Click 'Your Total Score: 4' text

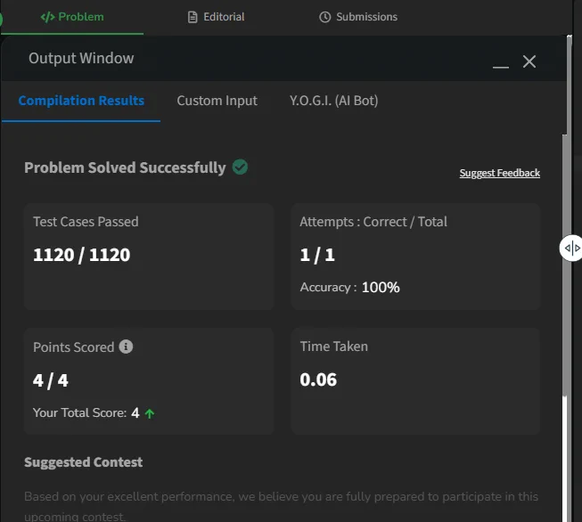coord(86,412)
